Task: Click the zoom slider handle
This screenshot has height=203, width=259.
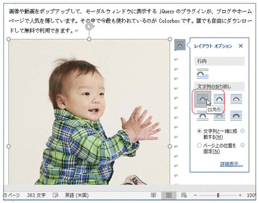Action: coord(218,195)
